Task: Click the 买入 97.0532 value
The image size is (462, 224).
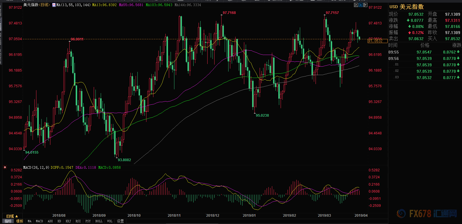Action: [x=452, y=39]
